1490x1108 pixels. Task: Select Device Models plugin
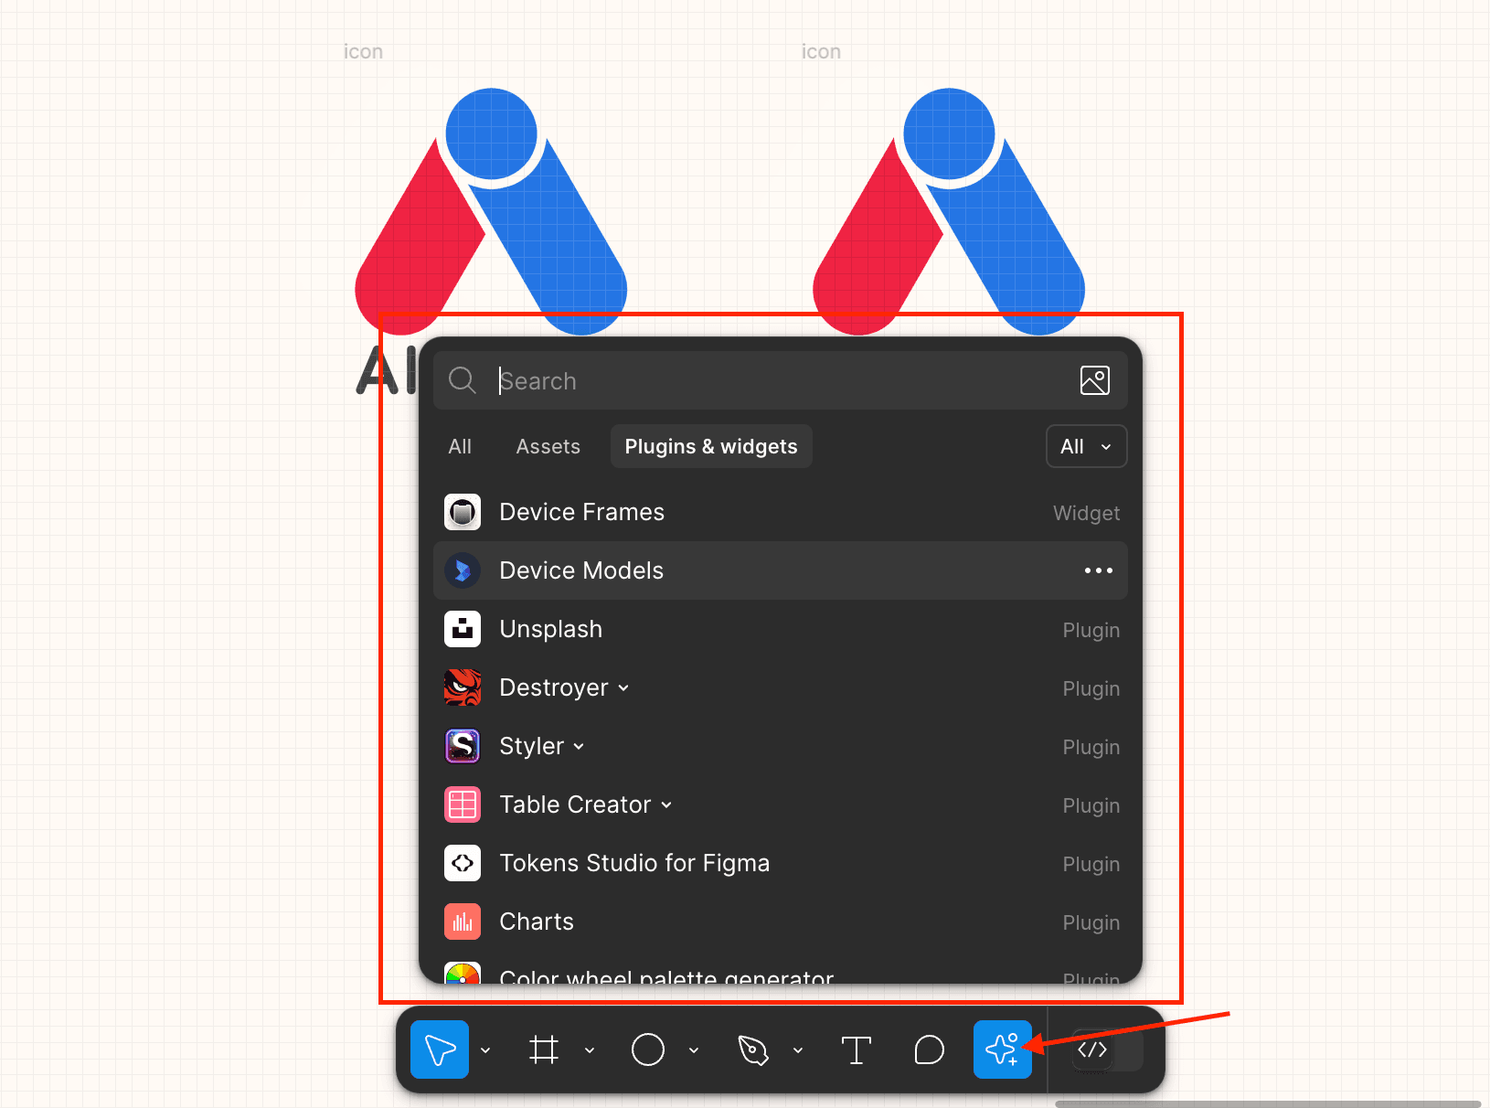pyautogui.click(x=781, y=570)
